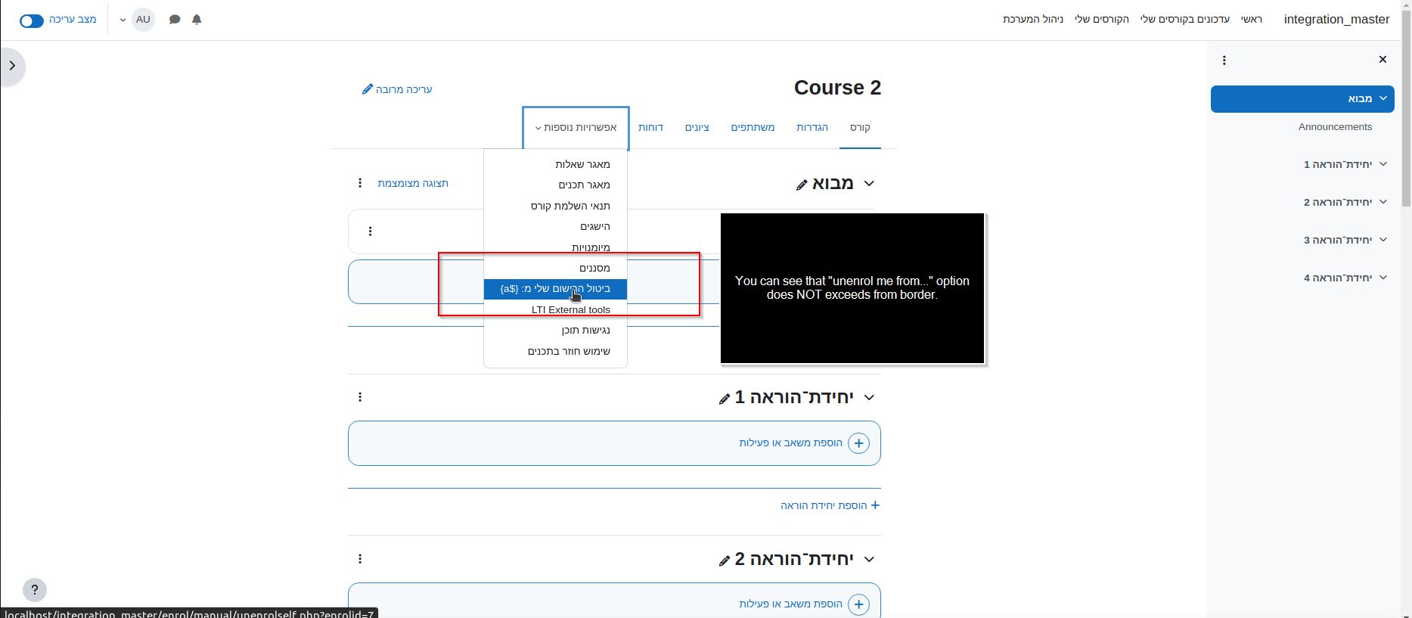Open Announcements in the course index
Viewport: 1412px width, 618px height.
1335,127
